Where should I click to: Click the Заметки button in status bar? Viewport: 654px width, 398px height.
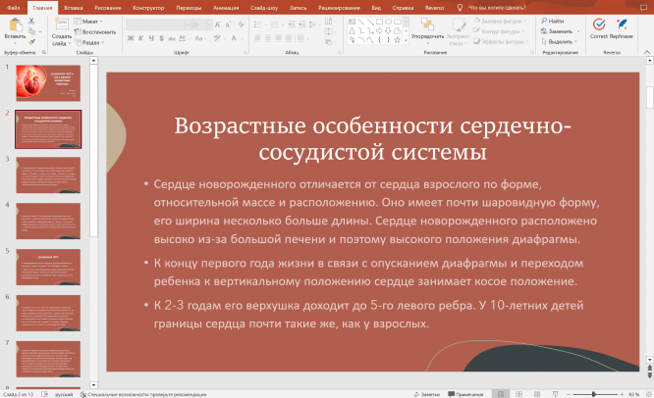[427, 393]
